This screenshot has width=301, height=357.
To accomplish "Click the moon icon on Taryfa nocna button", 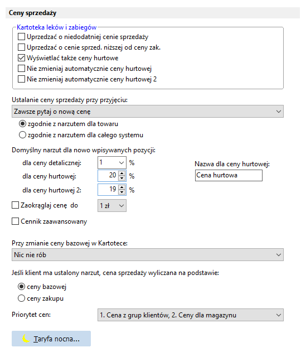I will pos(26,339).
